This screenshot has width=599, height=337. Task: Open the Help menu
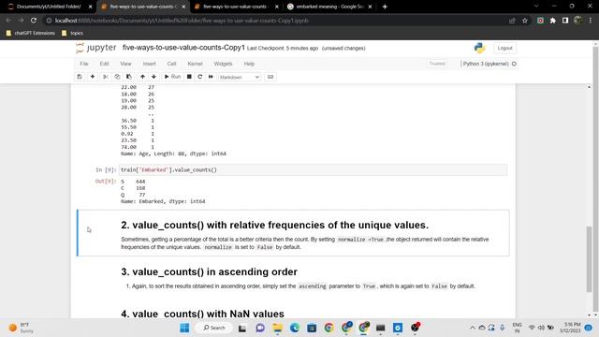pos(249,64)
